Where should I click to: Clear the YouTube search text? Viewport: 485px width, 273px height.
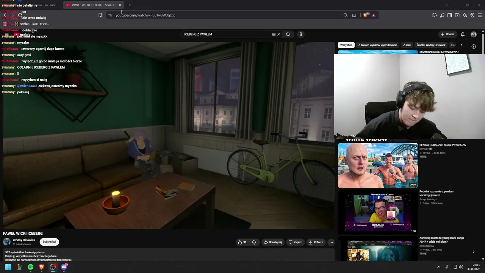(x=279, y=34)
